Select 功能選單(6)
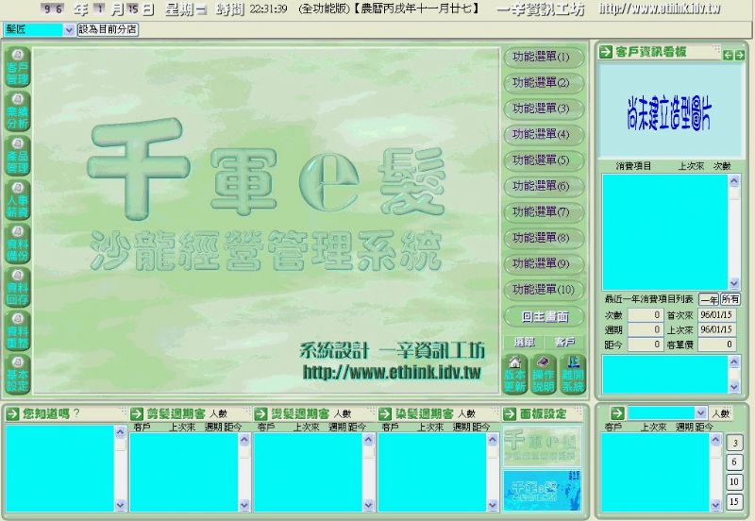 544,186
